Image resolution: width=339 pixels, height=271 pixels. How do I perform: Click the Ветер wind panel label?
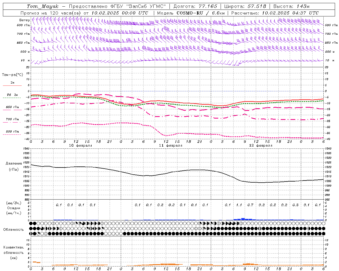click(x=24, y=20)
